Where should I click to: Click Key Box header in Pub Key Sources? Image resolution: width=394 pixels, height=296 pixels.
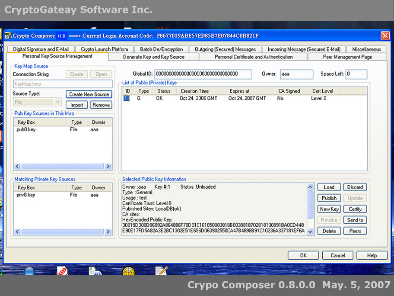coord(41,122)
